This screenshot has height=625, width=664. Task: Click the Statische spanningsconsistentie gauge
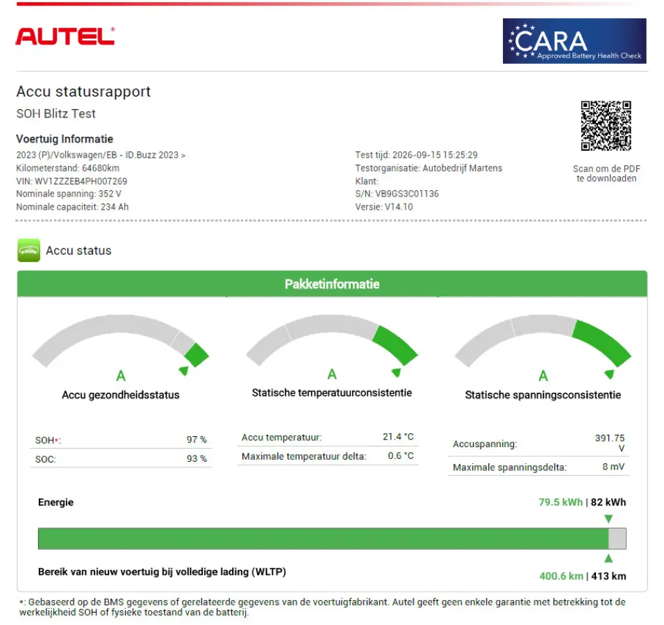click(x=543, y=341)
